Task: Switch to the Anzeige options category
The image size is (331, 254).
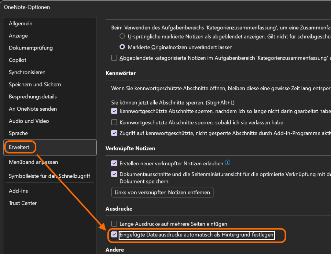Action: point(18,36)
